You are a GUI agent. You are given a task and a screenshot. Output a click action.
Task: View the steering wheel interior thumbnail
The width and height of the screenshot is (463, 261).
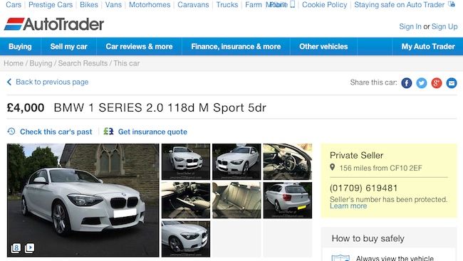287,161
